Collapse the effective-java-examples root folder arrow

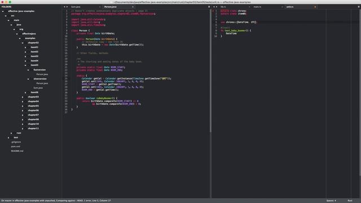click(3, 11)
